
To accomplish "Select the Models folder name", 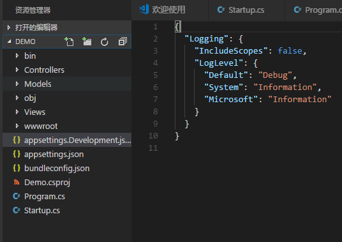I will [38, 84].
